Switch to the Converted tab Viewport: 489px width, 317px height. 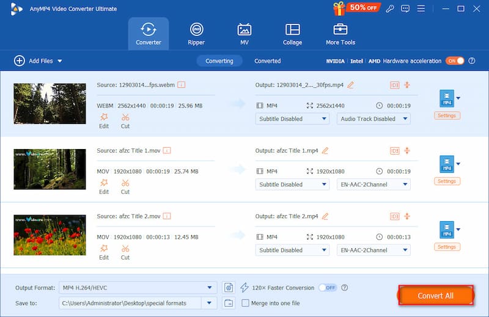tap(268, 61)
